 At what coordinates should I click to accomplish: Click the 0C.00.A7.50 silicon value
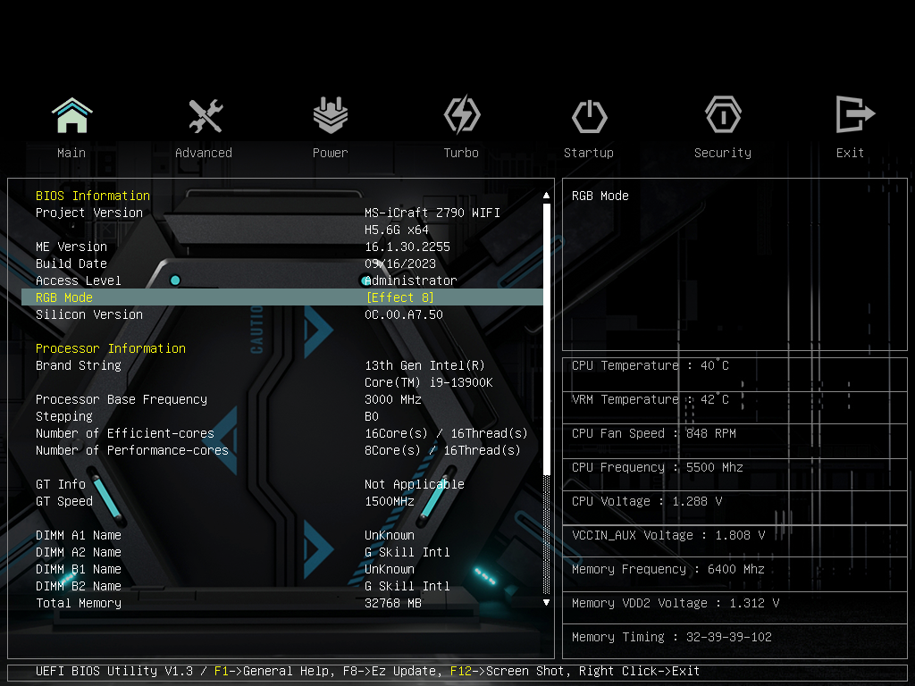click(404, 314)
